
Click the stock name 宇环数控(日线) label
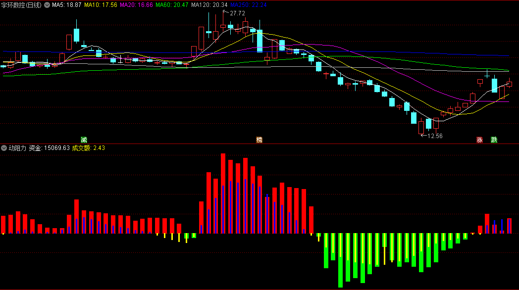(21, 5)
